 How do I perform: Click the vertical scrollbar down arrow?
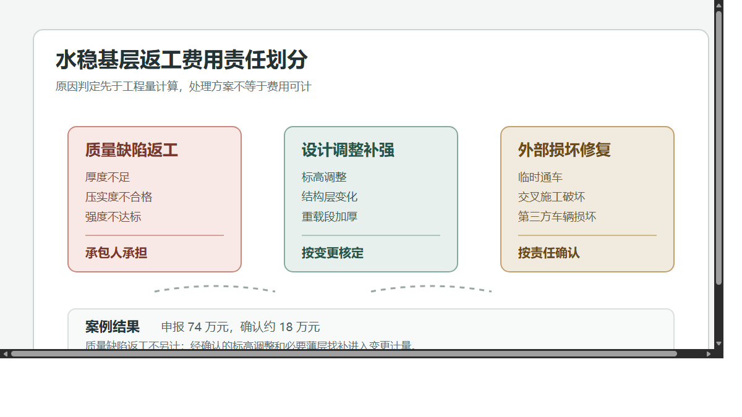pyautogui.click(x=719, y=343)
